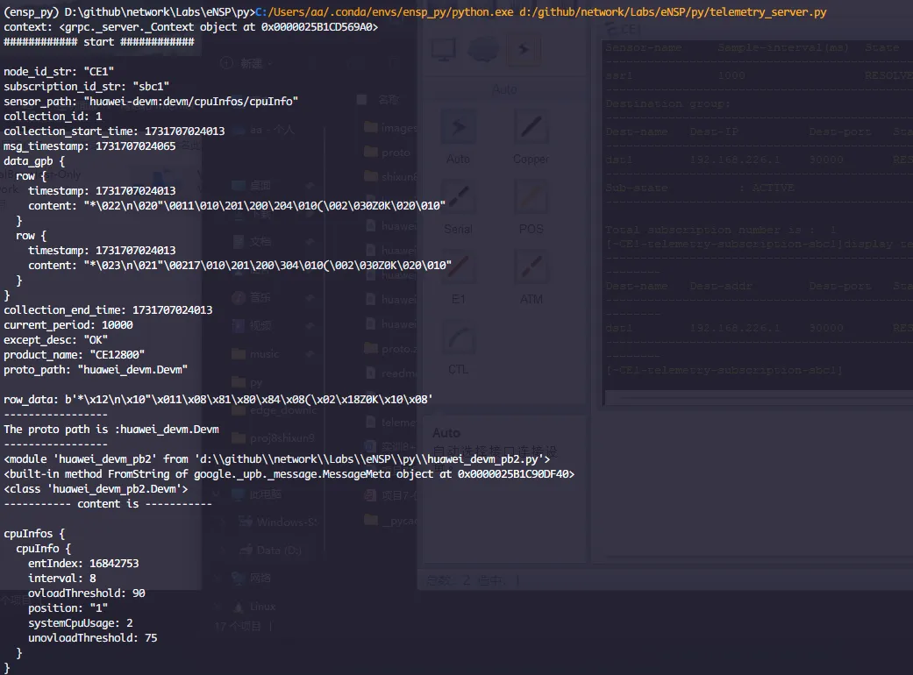The width and height of the screenshot is (913, 675).
Task: Click systemCpuUsage: 2 line
Action: [x=81, y=623]
